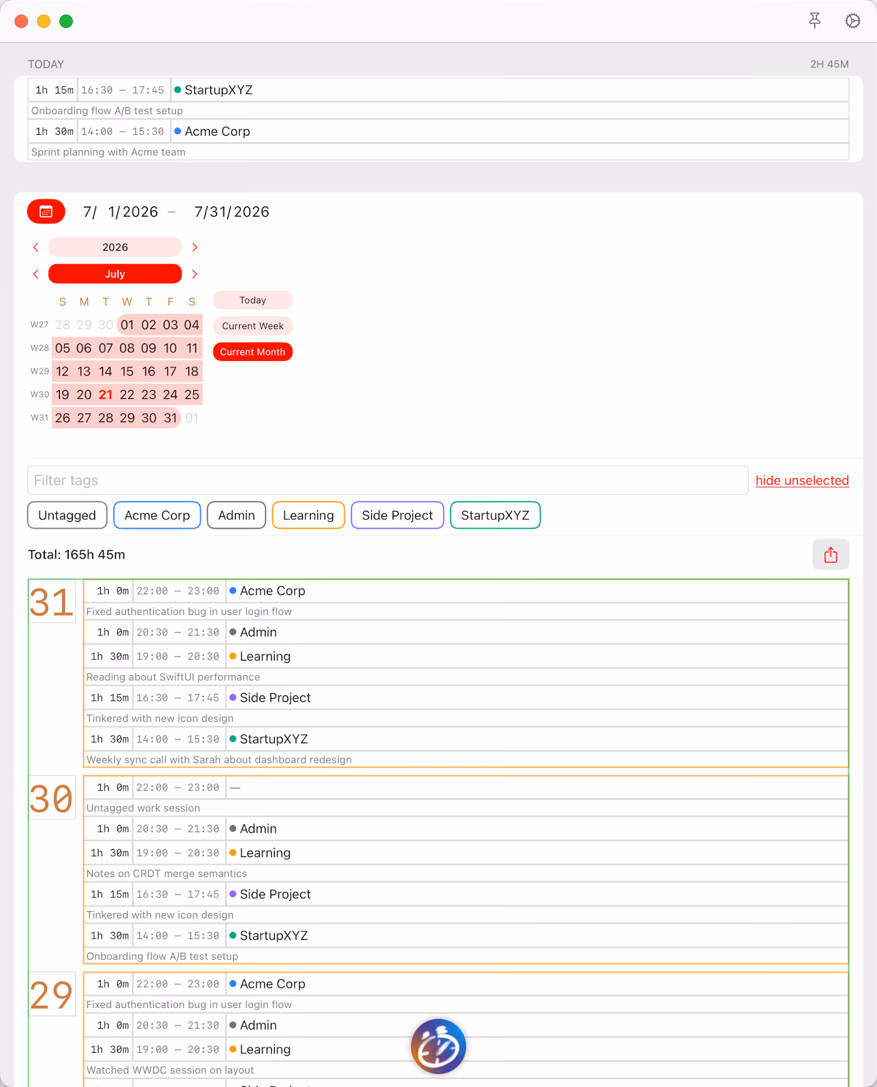Click 'Weekly sync call with Sarah' note
The image size is (877, 1087).
click(x=219, y=760)
